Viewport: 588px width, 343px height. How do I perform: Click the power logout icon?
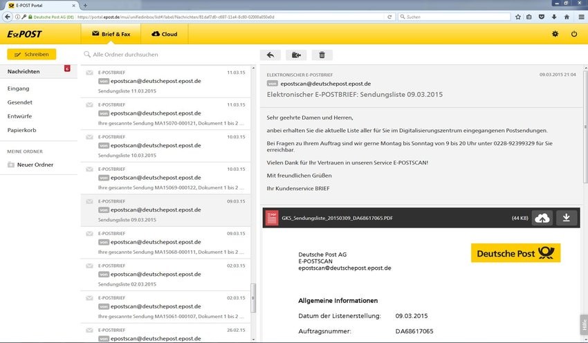tap(573, 34)
